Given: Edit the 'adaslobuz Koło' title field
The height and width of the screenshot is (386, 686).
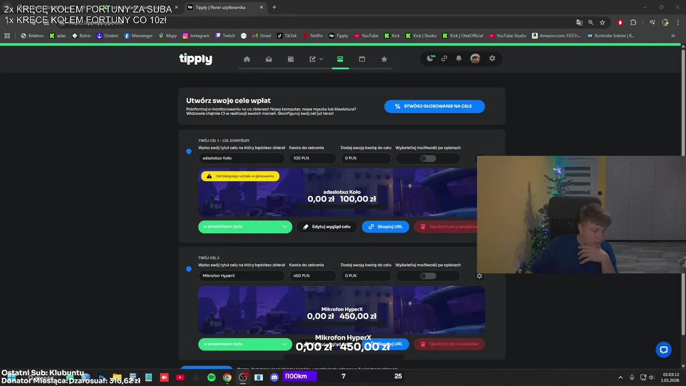Looking at the screenshot, I should pos(241,158).
